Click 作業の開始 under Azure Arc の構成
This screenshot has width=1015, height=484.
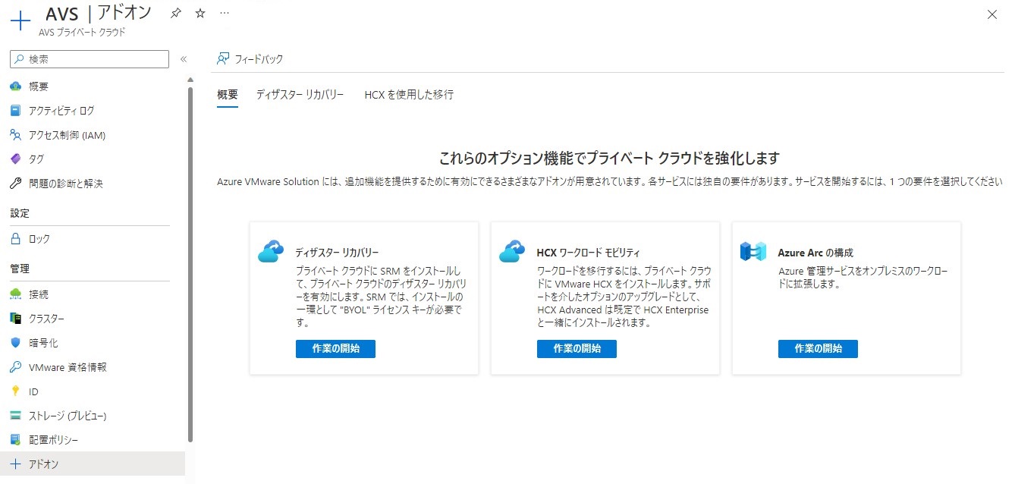coord(817,349)
